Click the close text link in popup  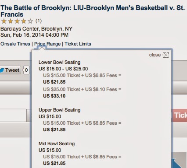click(155, 55)
